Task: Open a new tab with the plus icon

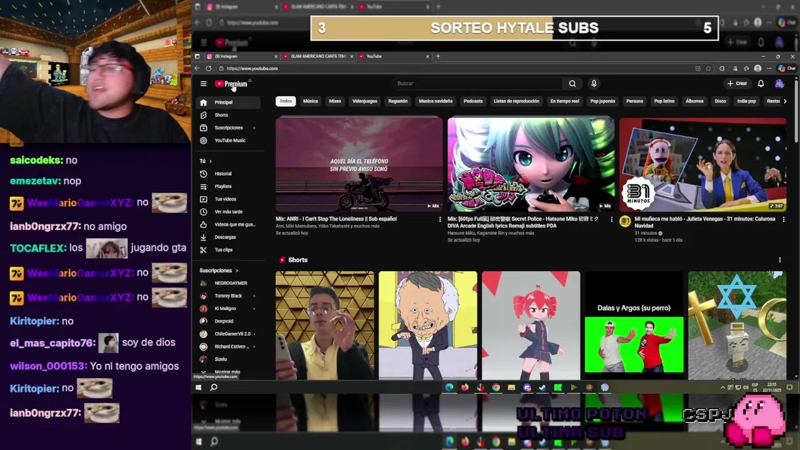Action: click(437, 56)
